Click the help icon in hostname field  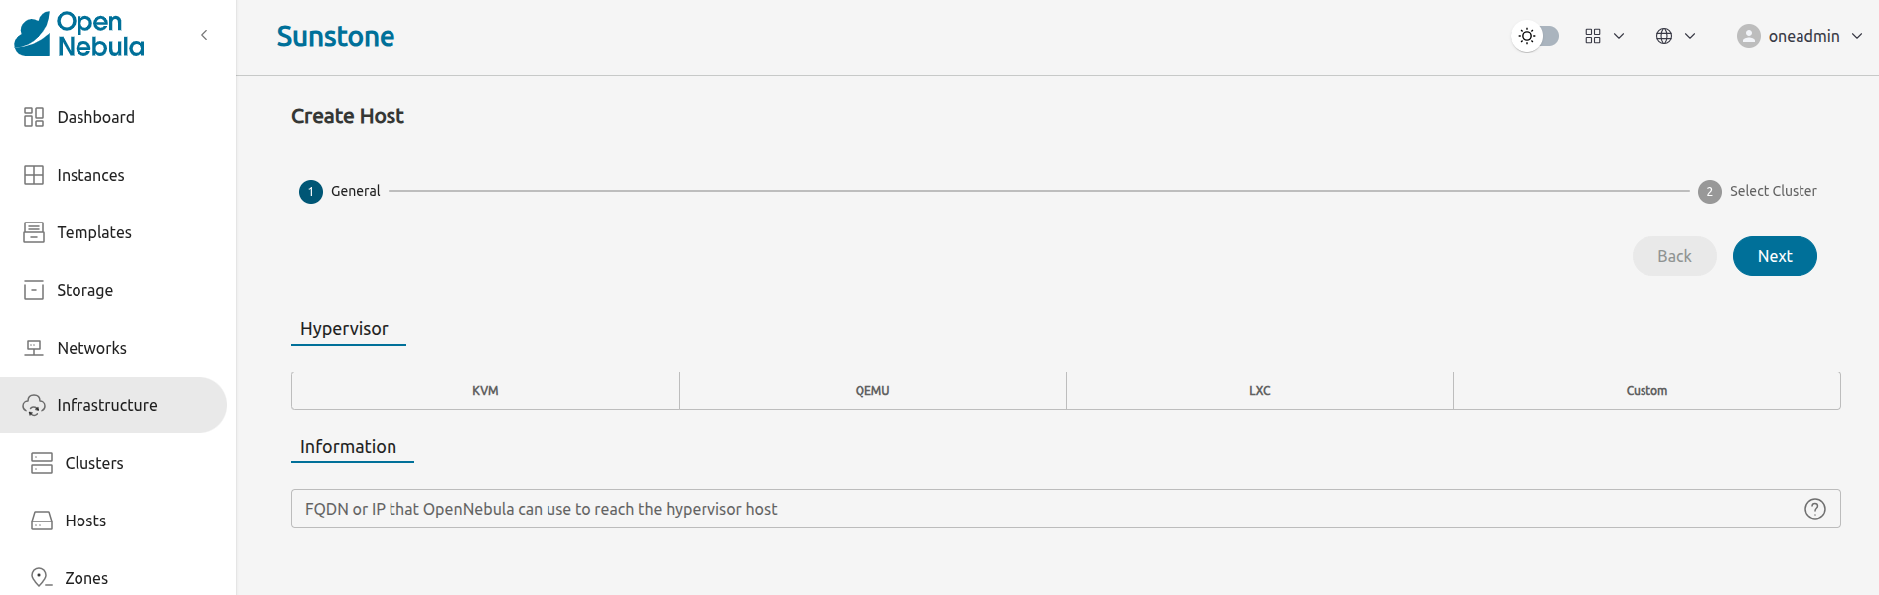pos(1814,509)
